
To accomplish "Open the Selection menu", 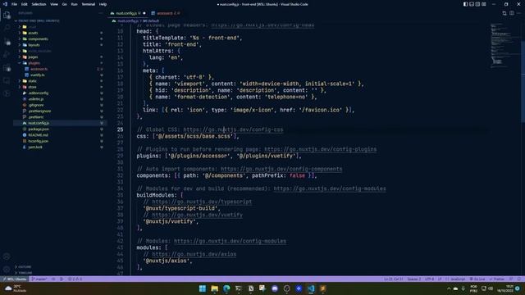I will (39, 4).
